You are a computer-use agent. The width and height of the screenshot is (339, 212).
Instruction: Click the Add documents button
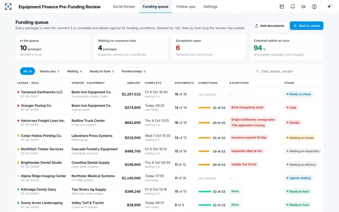click(270, 26)
